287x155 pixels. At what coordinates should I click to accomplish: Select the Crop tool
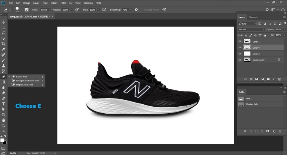tap(3, 44)
